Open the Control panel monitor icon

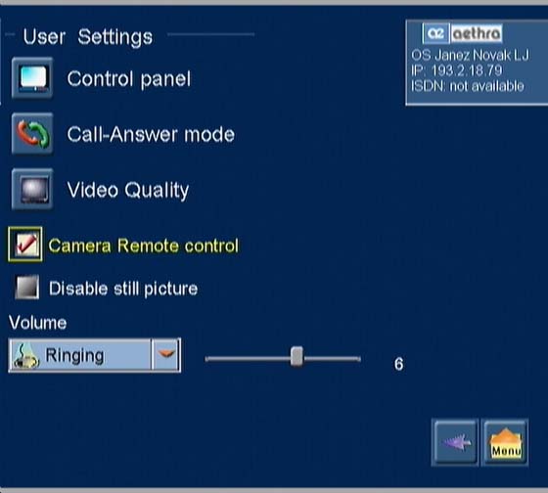point(32,78)
